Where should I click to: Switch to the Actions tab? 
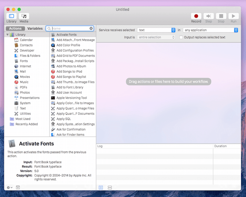15,29
